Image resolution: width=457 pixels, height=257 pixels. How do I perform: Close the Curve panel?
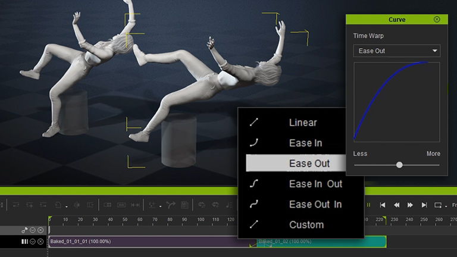coord(437,20)
